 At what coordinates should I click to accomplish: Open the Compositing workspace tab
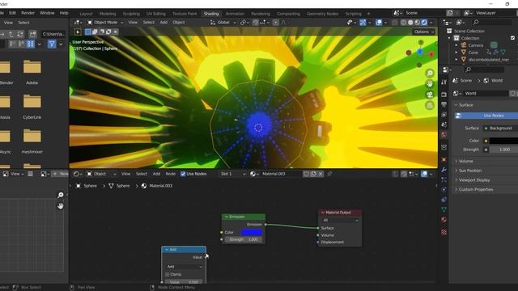coord(288,14)
